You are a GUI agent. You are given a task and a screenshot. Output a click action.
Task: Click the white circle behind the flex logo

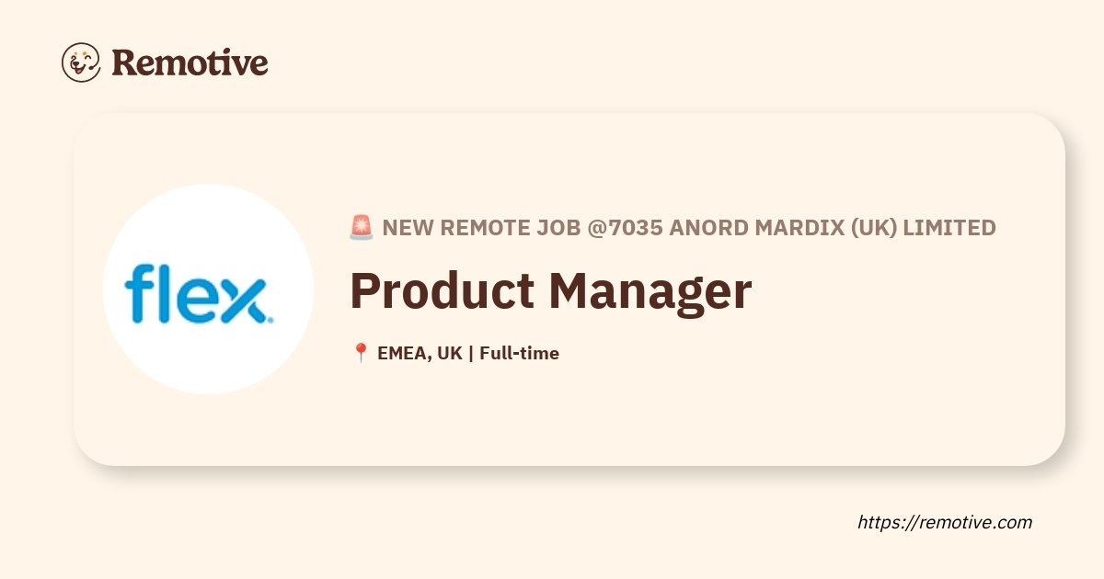208,289
